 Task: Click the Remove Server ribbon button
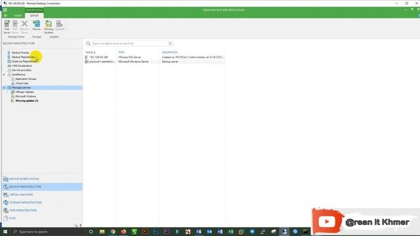point(24,27)
